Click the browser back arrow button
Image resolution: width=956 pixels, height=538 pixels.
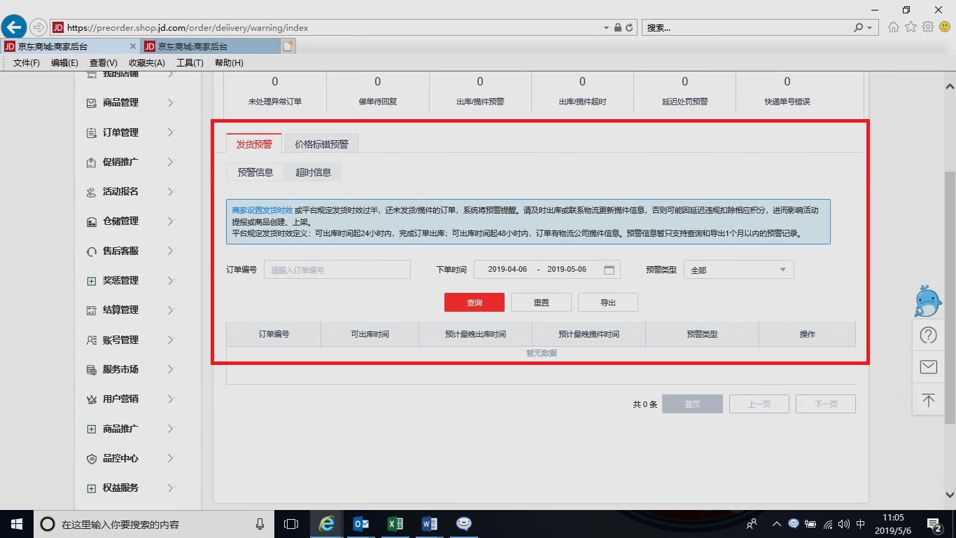coord(14,27)
